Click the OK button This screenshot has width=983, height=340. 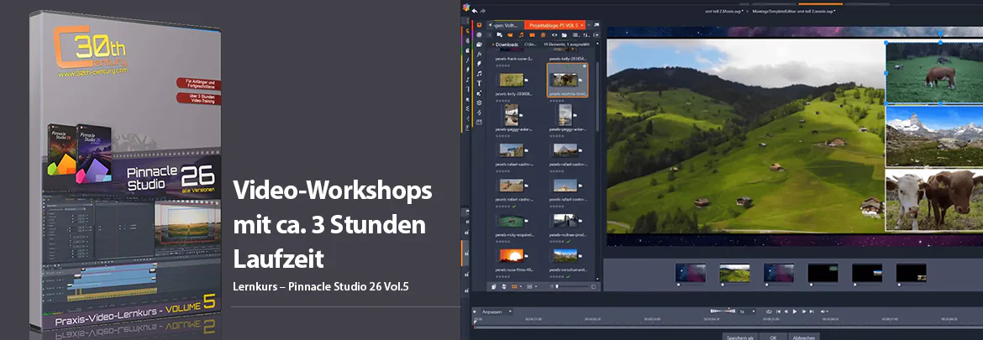click(773, 337)
